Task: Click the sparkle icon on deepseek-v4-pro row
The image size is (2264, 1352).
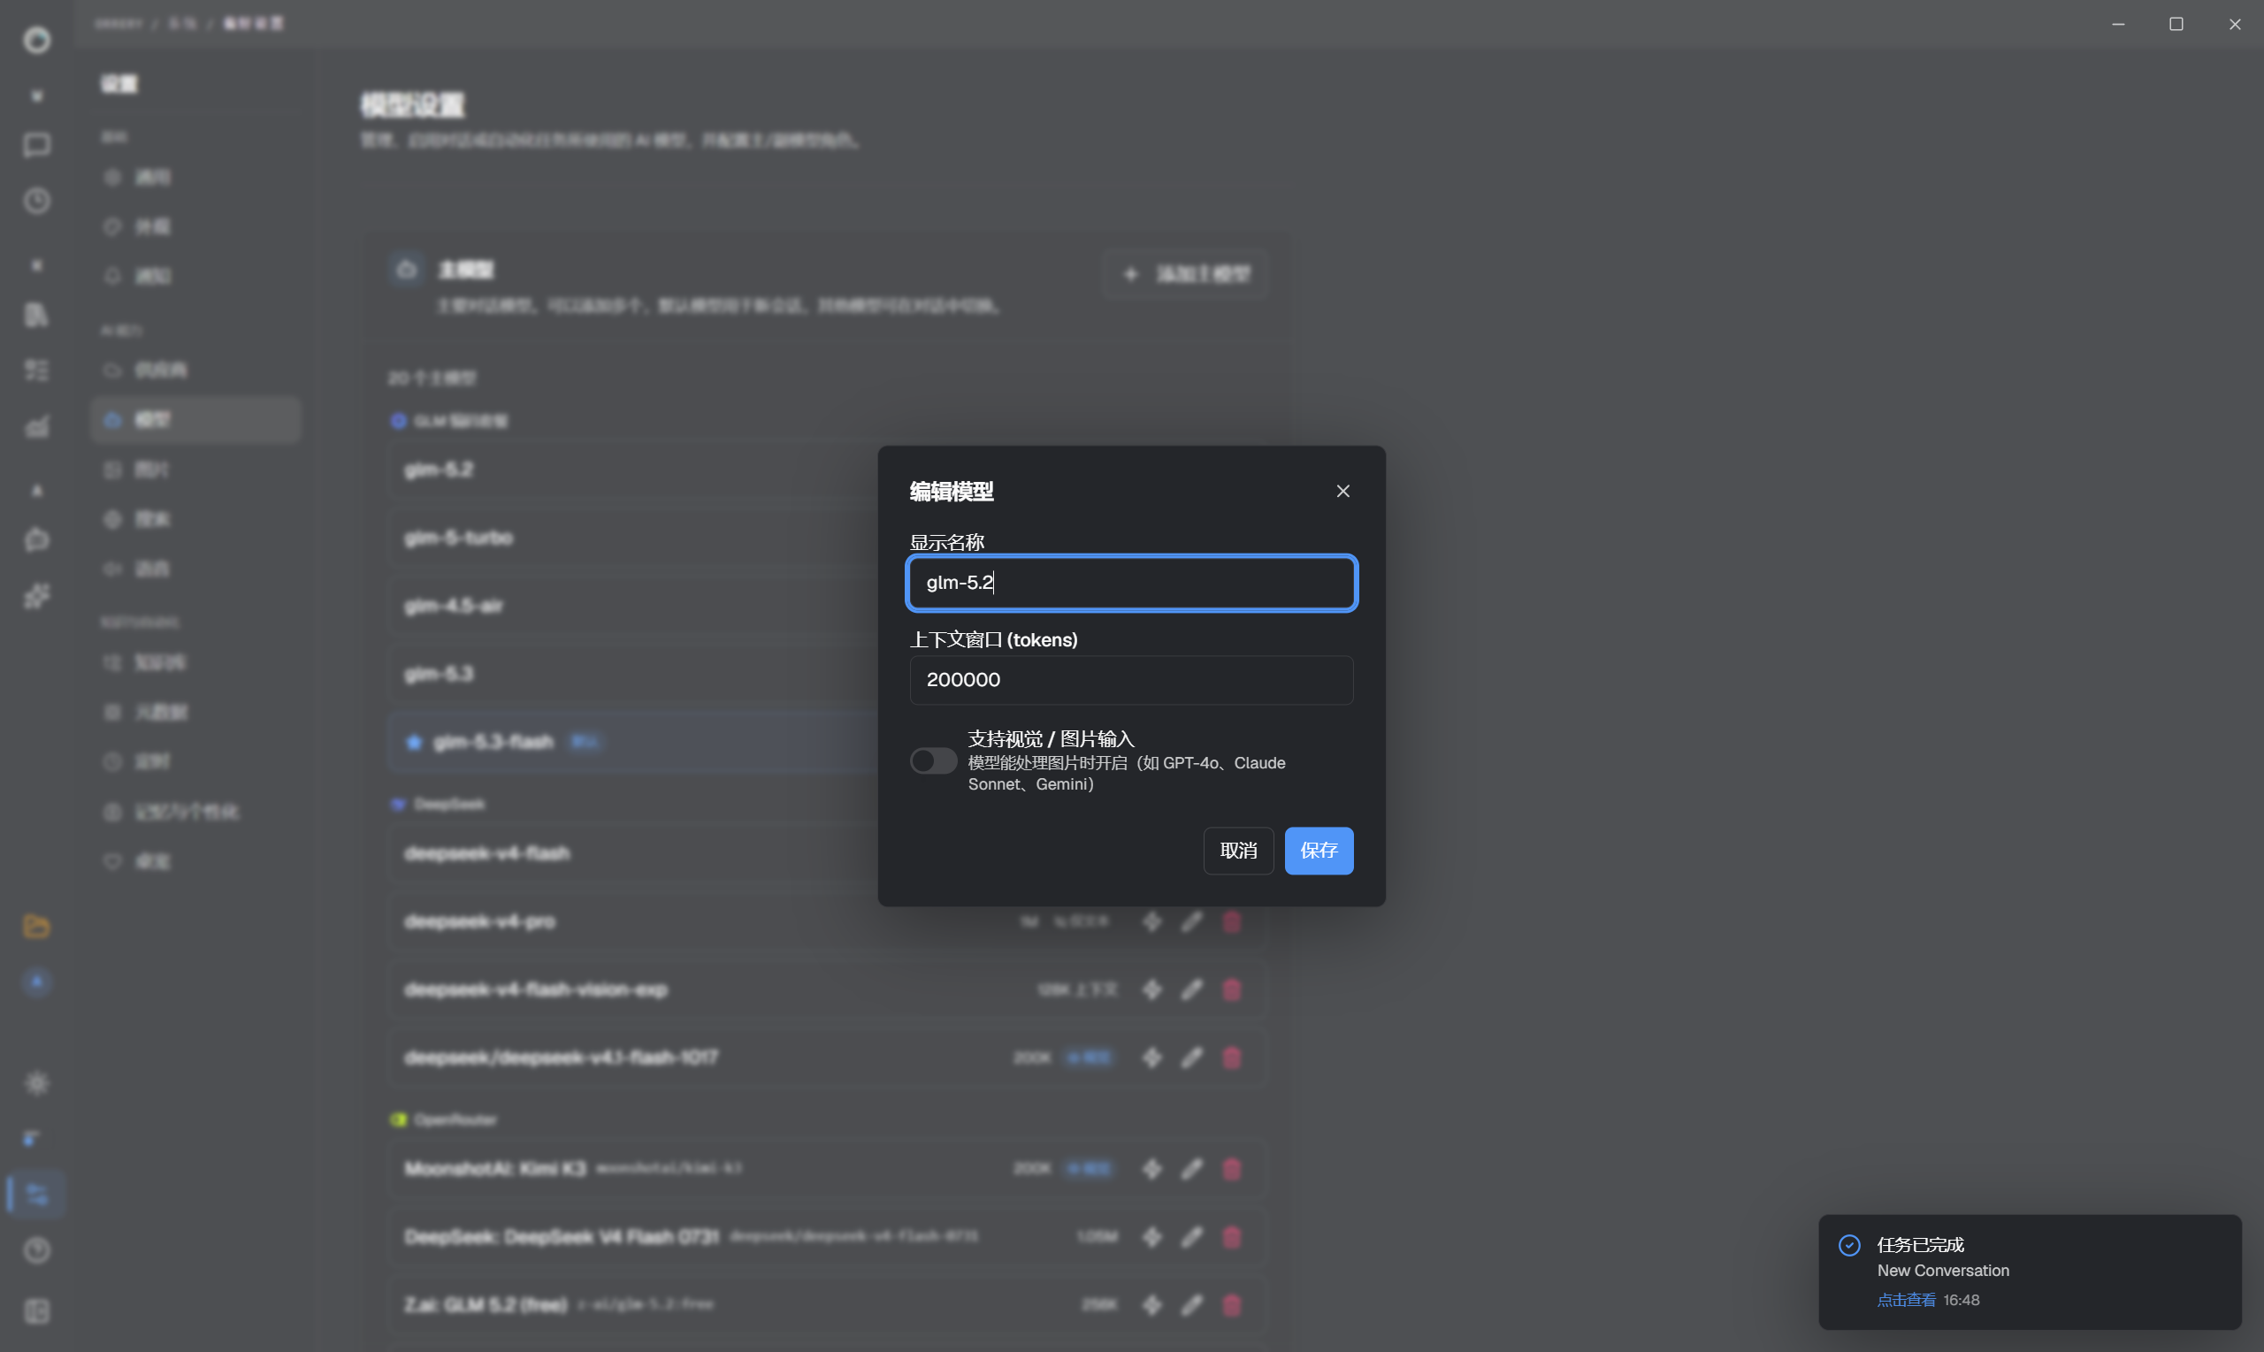Action: pos(1152,922)
